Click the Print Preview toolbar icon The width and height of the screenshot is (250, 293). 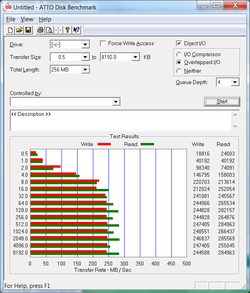click(x=49, y=30)
